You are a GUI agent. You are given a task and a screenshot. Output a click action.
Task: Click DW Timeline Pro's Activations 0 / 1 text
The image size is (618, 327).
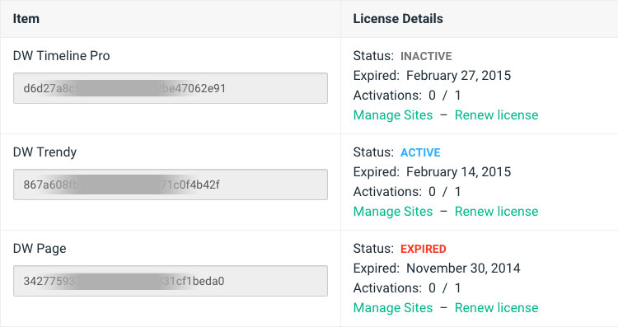click(407, 96)
